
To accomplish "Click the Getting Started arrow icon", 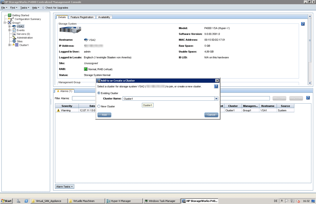I will [10, 15].
